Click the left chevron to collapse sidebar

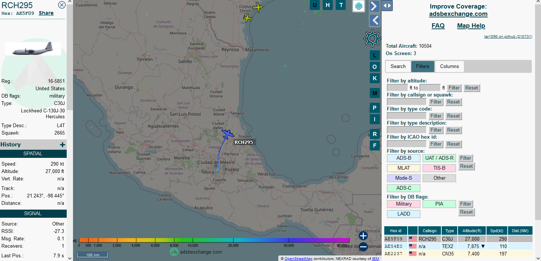(x=374, y=20)
